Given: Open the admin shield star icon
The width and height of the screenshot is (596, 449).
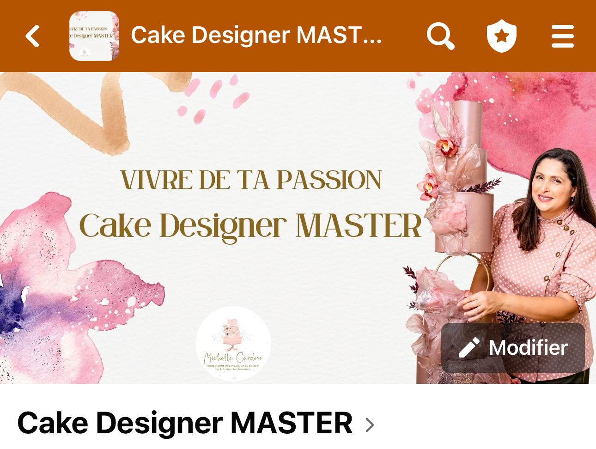Looking at the screenshot, I should (x=501, y=36).
